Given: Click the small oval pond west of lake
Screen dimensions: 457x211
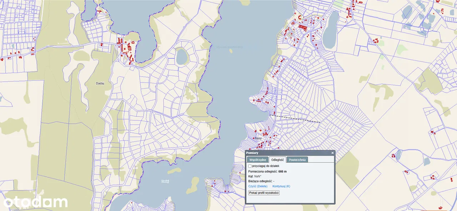Looking at the screenshot, I should tap(181, 56).
